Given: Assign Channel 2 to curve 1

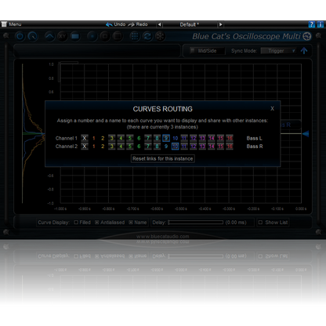Looking at the screenshot, I should point(94,147).
